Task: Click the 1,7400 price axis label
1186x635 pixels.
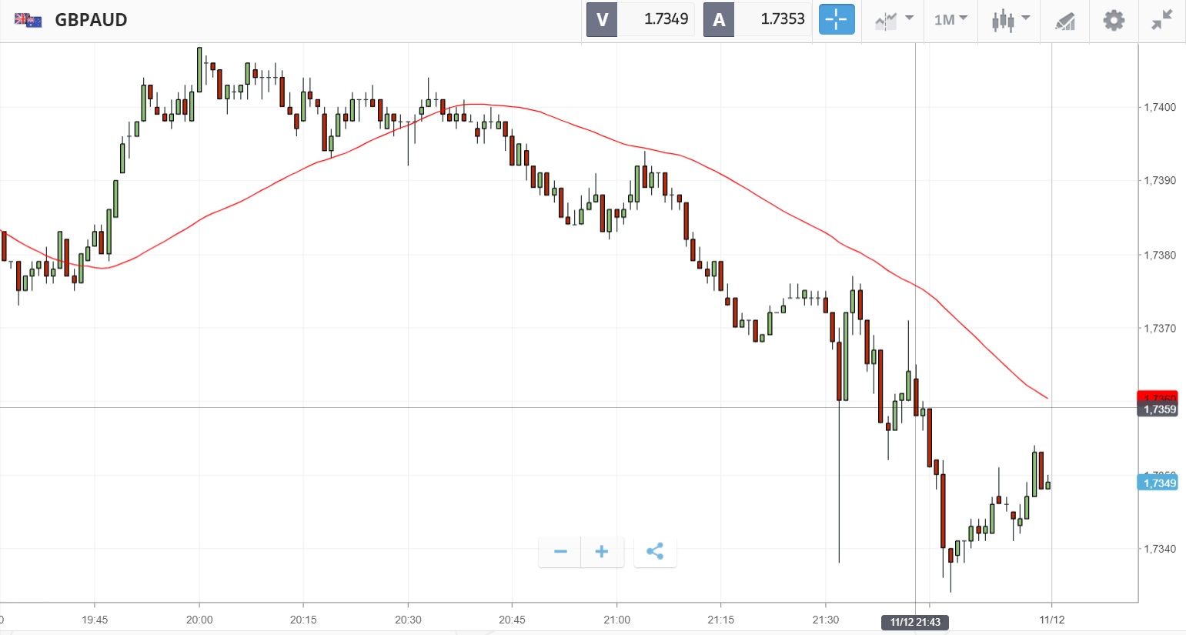Action: click(x=1159, y=107)
